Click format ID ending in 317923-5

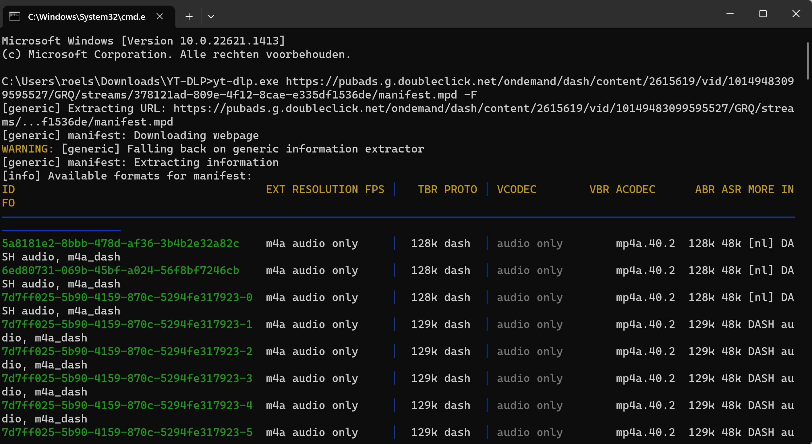point(127,432)
